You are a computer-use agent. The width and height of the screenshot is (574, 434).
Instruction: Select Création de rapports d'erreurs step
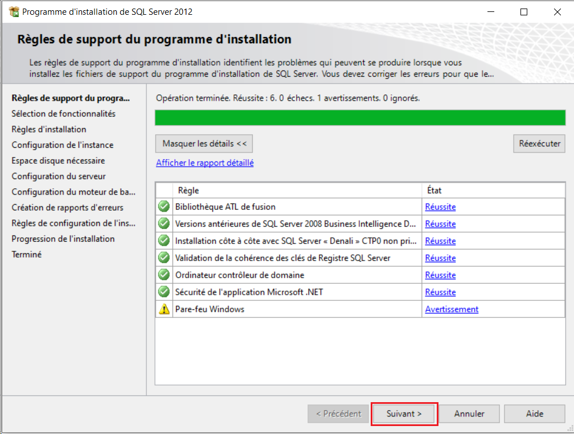point(67,207)
